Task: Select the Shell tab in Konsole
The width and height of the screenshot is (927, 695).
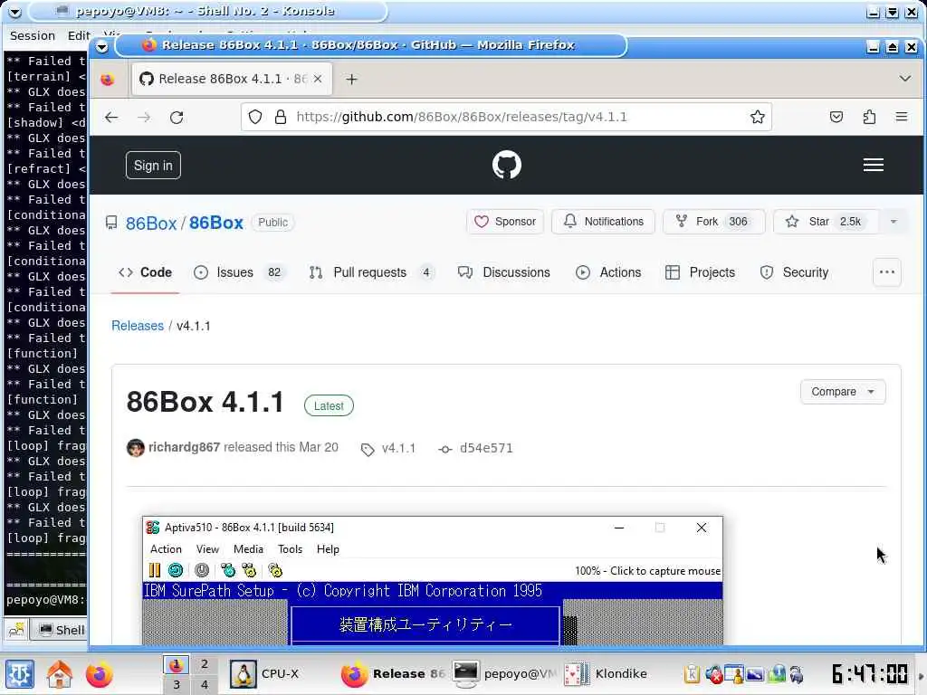Action: click(61, 630)
